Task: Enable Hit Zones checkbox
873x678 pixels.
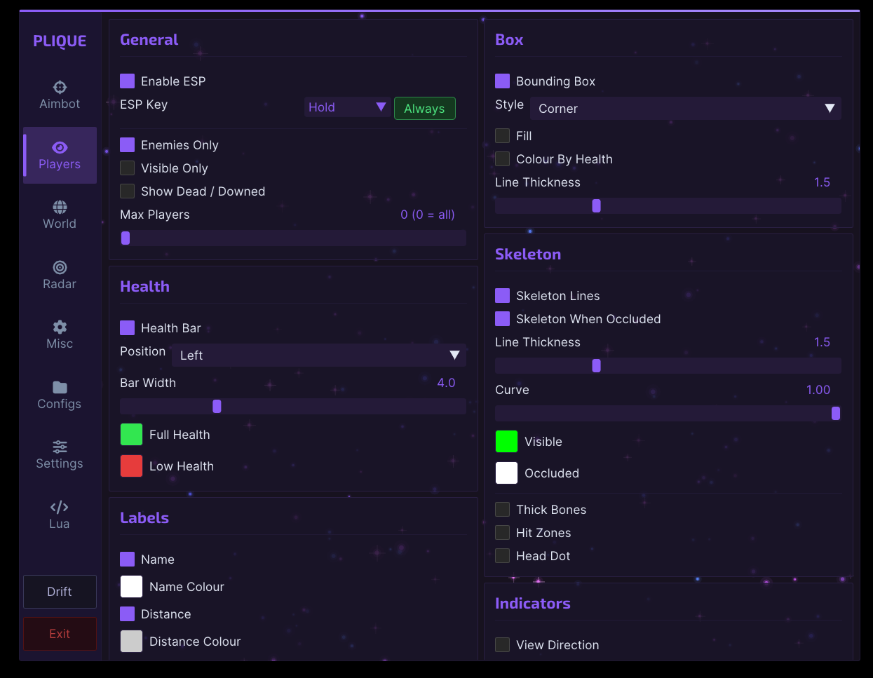Action: tap(502, 532)
